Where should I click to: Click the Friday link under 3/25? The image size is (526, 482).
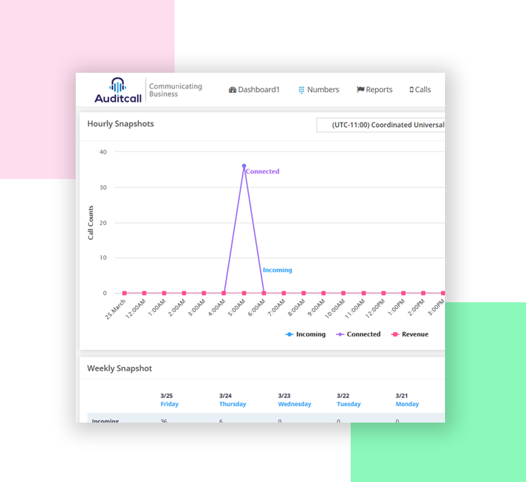169,404
